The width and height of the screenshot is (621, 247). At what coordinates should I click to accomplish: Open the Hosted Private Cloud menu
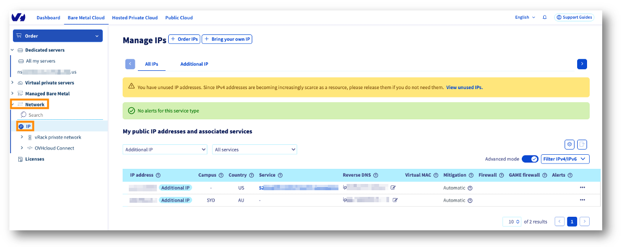tap(135, 18)
